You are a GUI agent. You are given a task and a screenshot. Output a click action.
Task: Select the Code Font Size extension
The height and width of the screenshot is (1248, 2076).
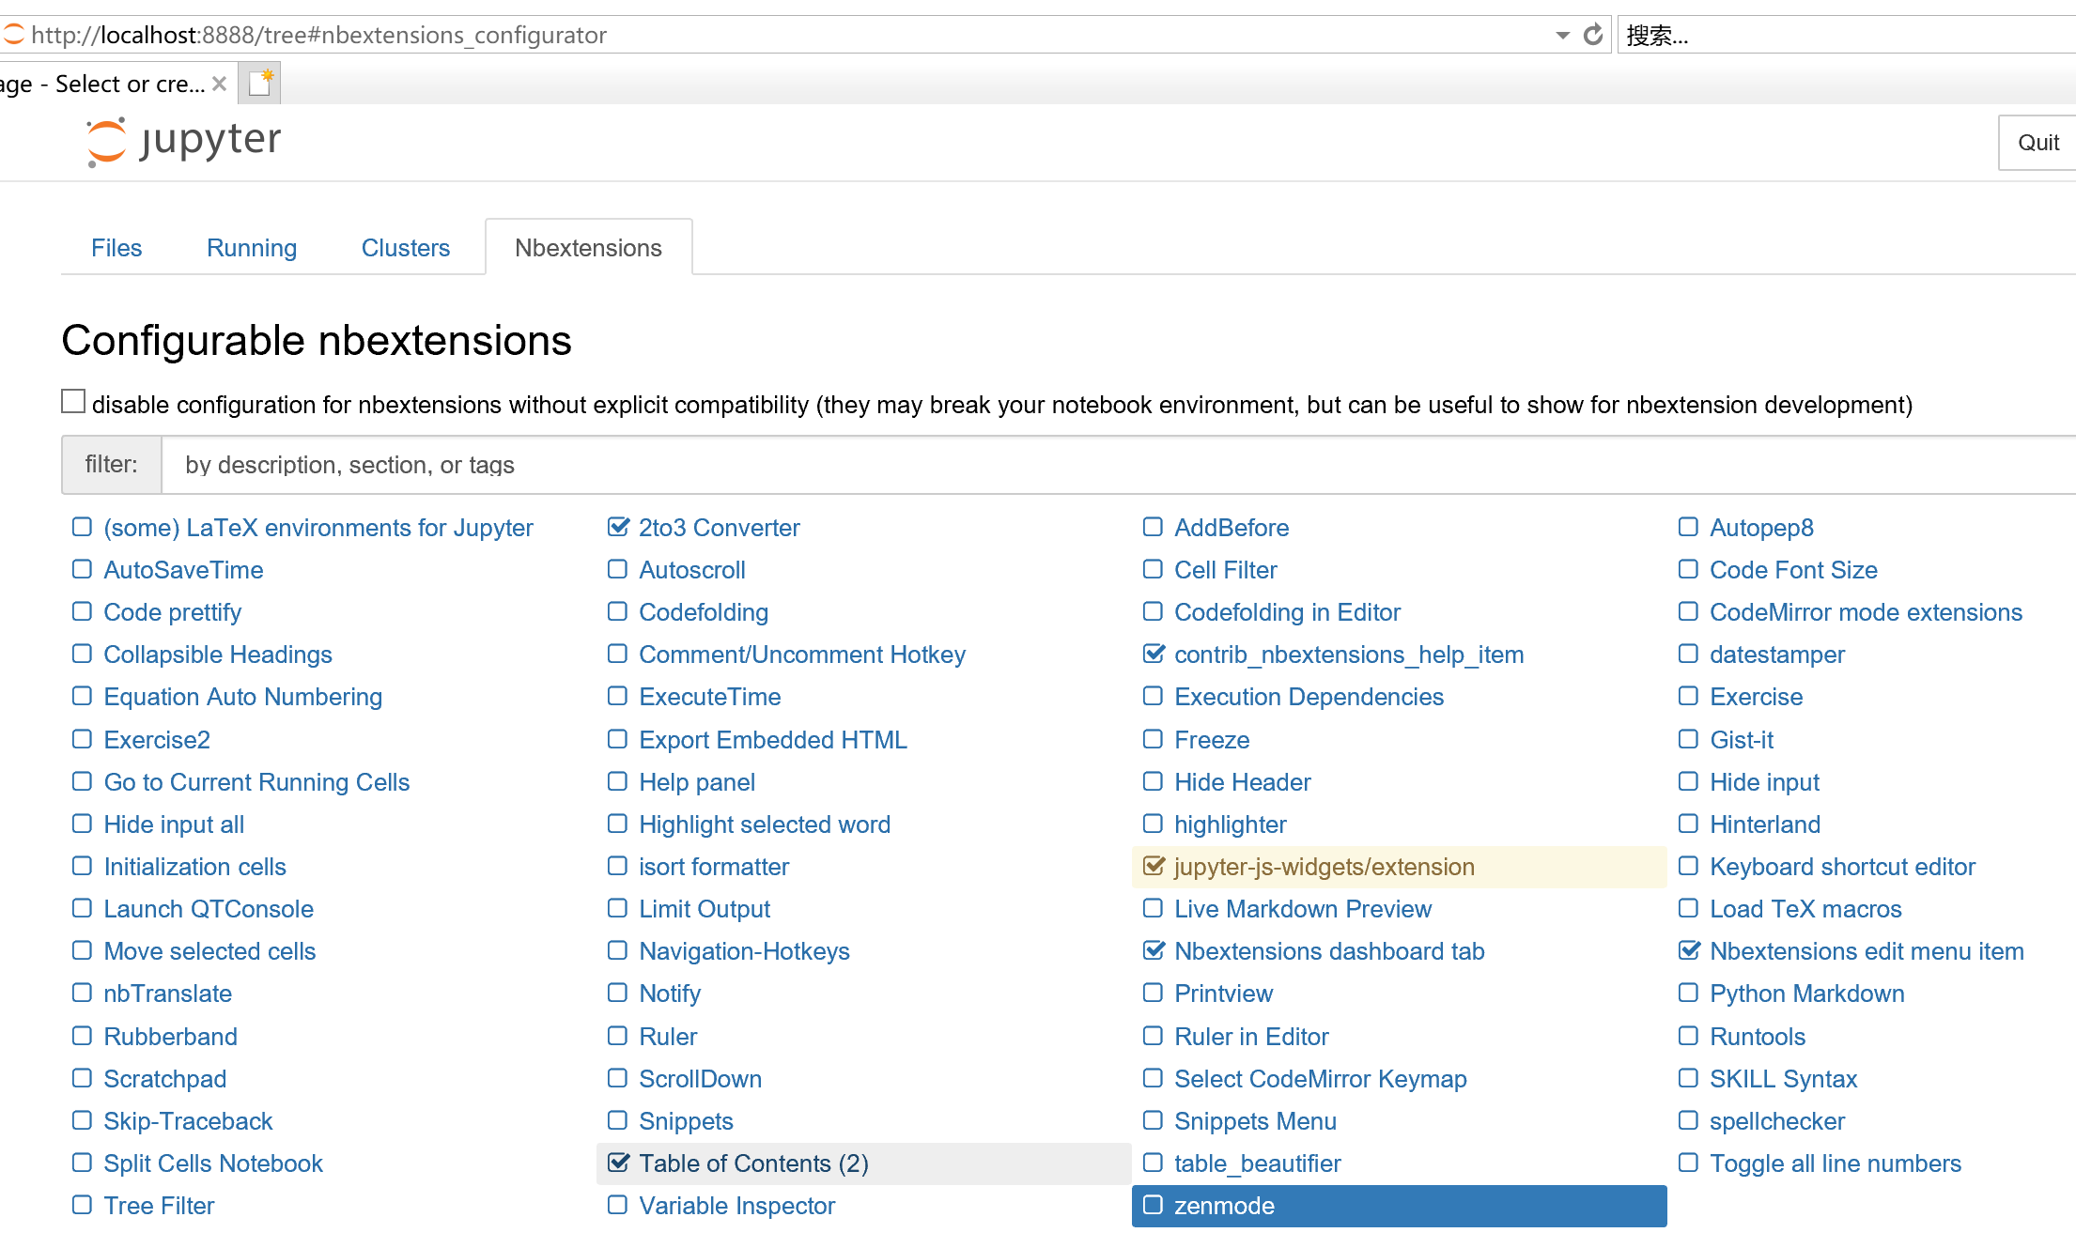coord(1793,570)
